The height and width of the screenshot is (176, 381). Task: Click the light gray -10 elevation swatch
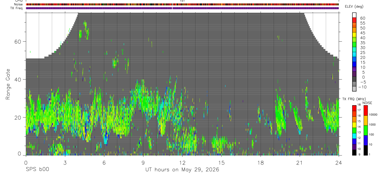(x=355, y=89)
